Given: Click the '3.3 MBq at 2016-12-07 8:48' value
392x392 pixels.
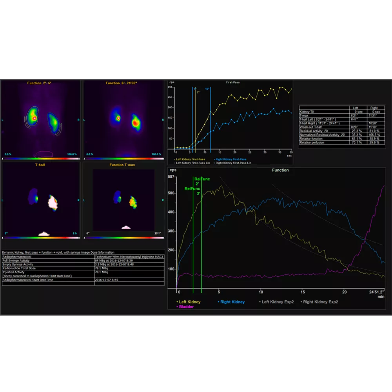Looking at the screenshot, I should coord(114,264).
